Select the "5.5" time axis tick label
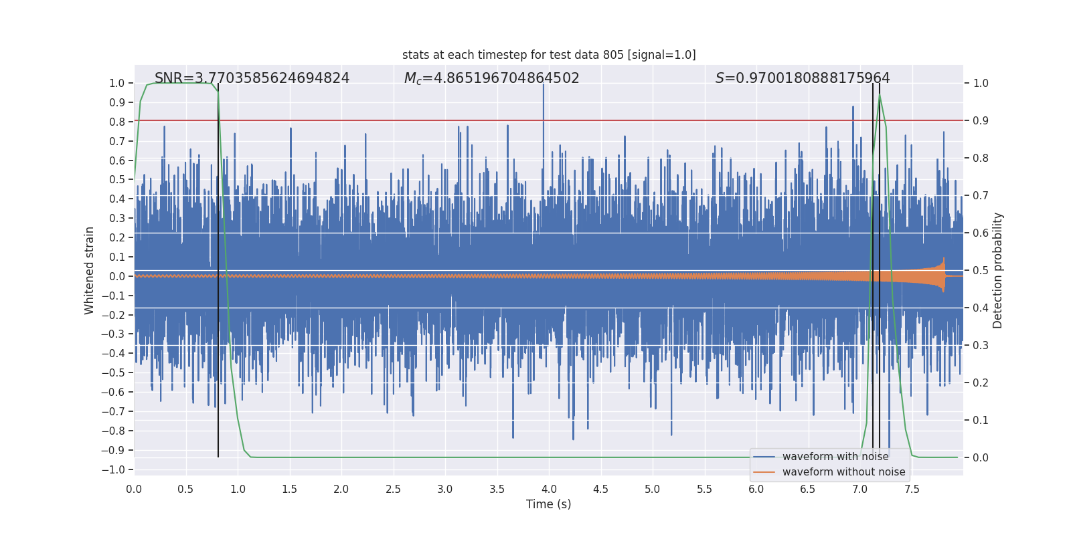The width and height of the screenshot is (1071, 535). point(705,489)
